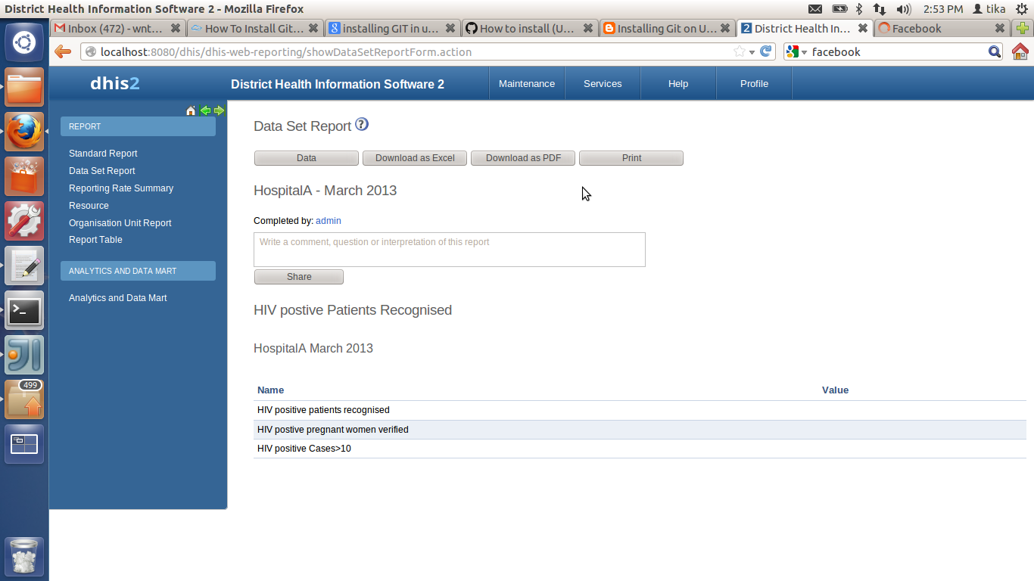The width and height of the screenshot is (1034, 581).
Task: Open Reporting Rate Summary link
Action: coord(121,188)
